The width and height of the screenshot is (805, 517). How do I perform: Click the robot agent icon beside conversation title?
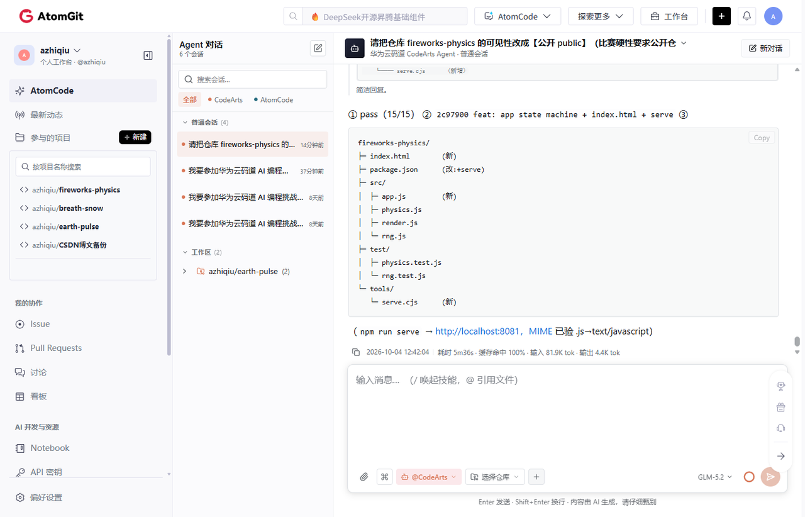[355, 48]
